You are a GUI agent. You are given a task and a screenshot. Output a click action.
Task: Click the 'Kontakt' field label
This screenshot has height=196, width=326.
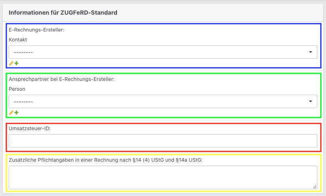[18, 39]
